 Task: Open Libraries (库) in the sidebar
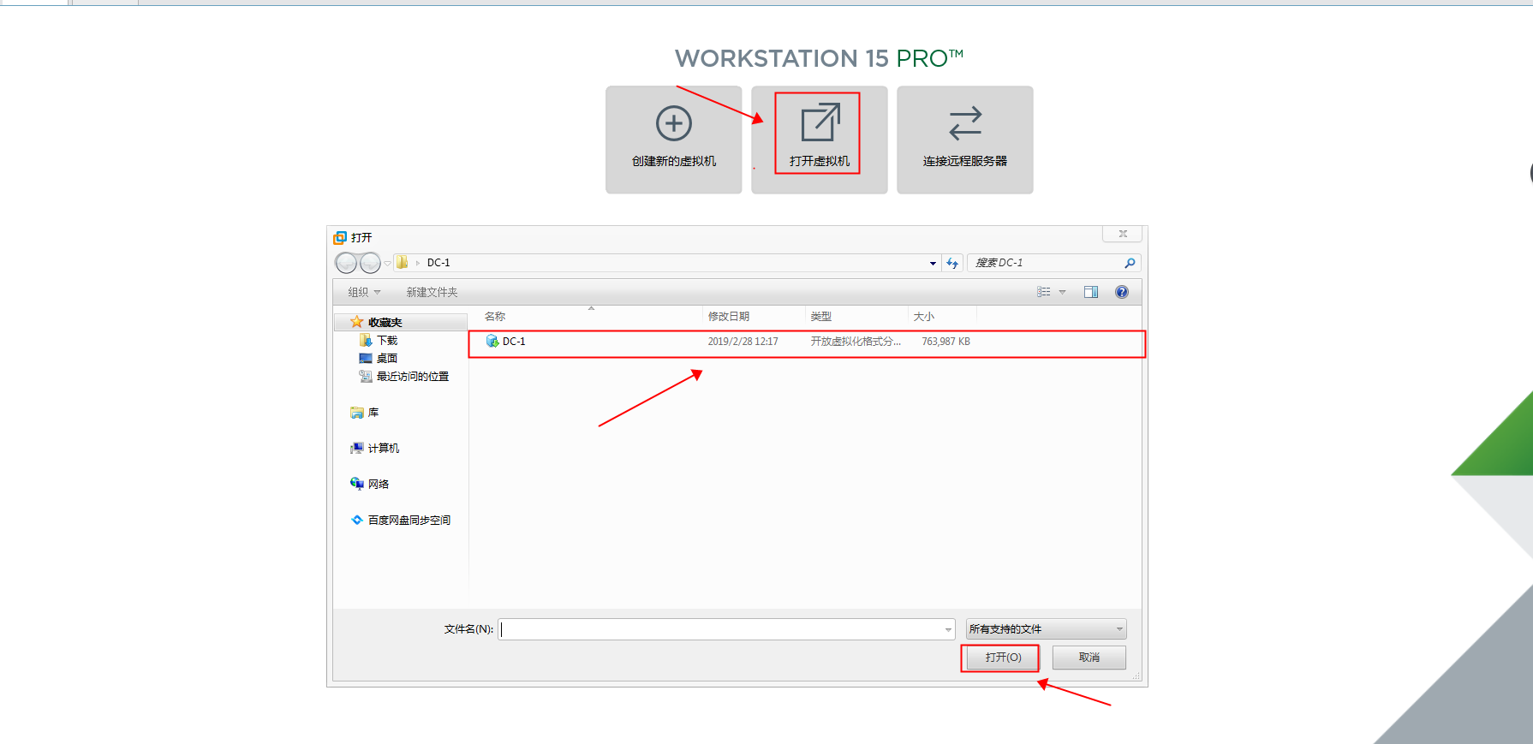[365, 413]
